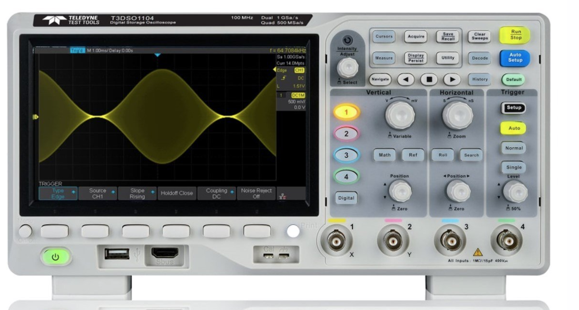Enable channel 3 with its button

(346, 155)
